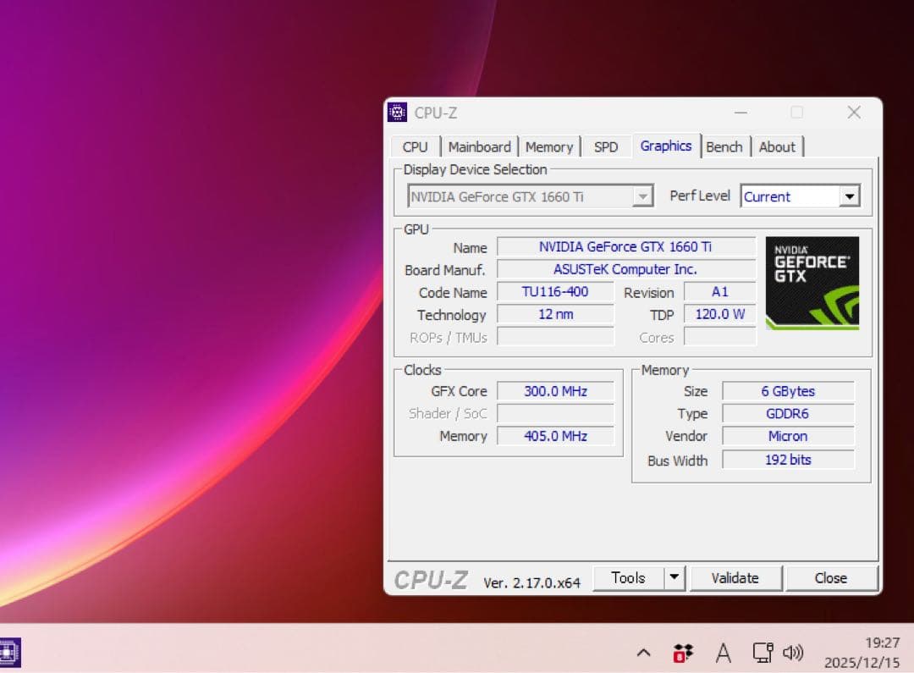
Task: Click the Dropbox icon in the system tray
Action: click(683, 652)
